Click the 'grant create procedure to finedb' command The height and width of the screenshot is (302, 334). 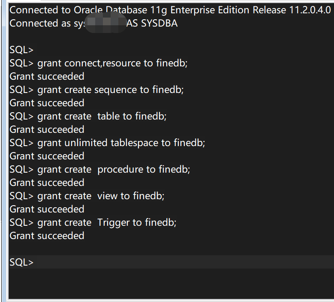[x=114, y=169]
